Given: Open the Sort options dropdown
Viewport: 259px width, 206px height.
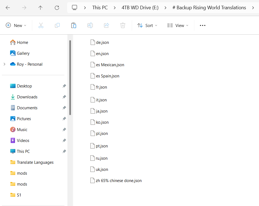Looking at the screenshot, I should tap(147, 25).
